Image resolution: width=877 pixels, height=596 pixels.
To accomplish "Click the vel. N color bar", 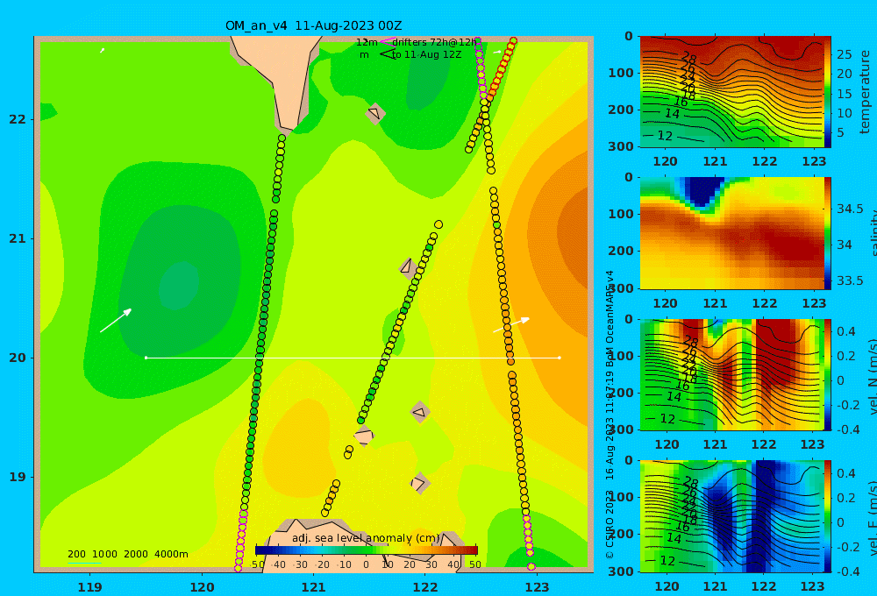I will click(828, 374).
